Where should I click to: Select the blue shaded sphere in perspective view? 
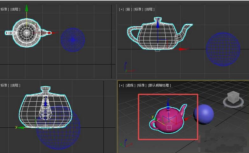(x=204, y=114)
